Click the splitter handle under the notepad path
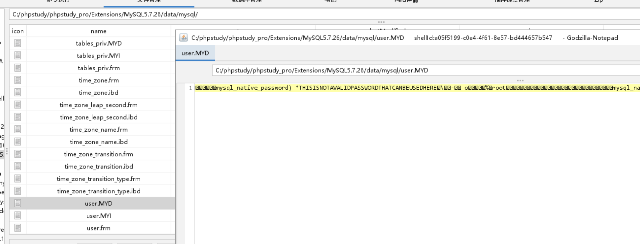The image size is (640, 244). tap(520, 80)
